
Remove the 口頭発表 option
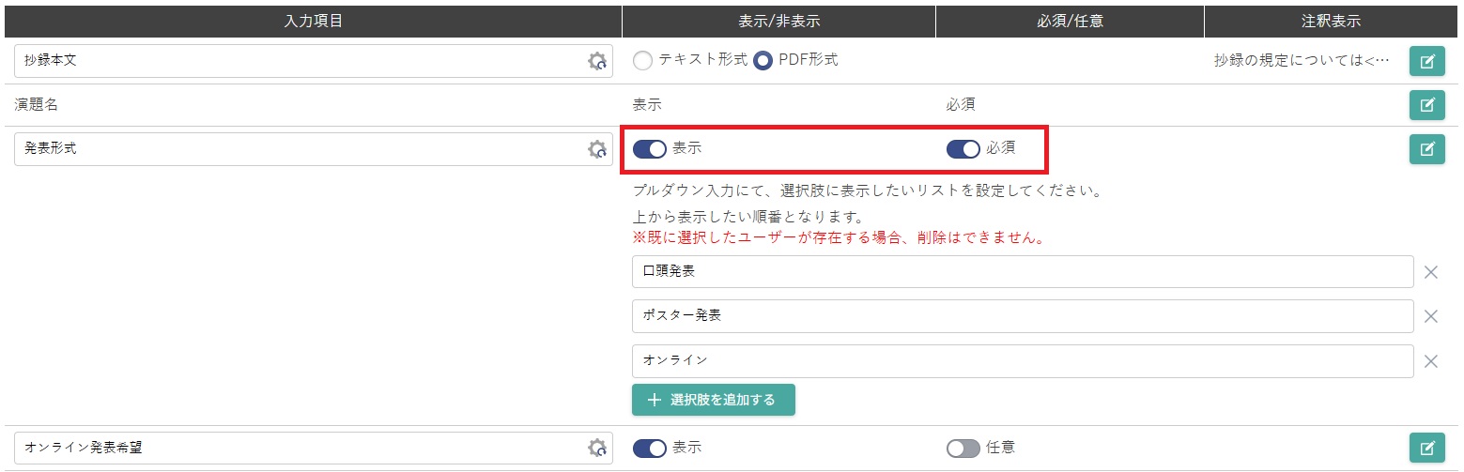[1431, 272]
